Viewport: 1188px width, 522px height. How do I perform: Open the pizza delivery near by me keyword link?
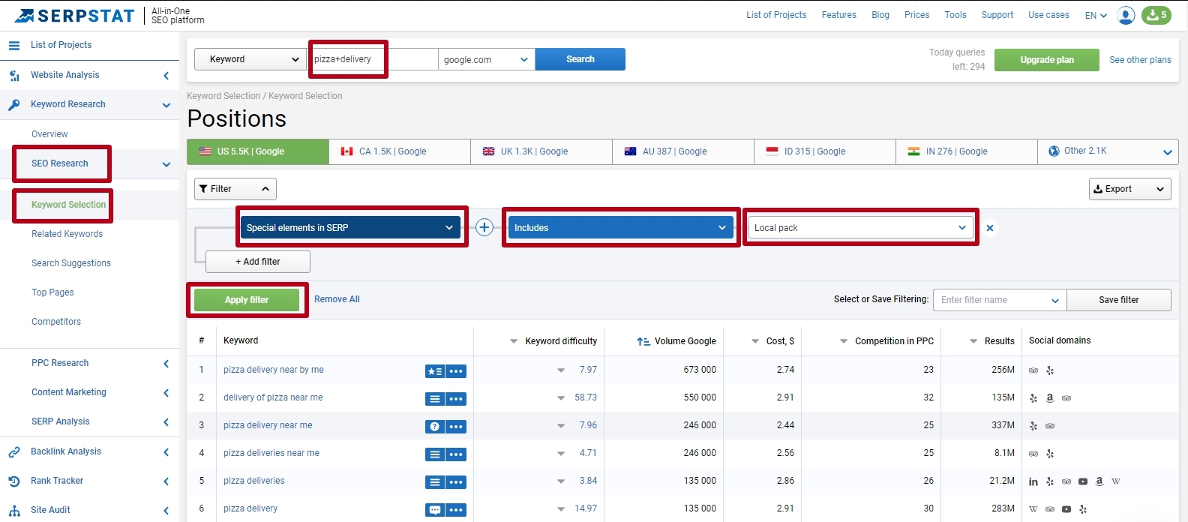(274, 370)
